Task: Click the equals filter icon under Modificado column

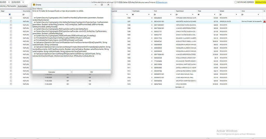Action: pyautogui.click(x=133, y=15)
